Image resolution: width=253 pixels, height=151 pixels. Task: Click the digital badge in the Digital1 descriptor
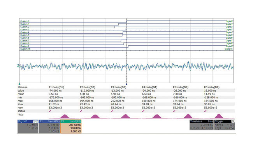[x=35, y=122]
